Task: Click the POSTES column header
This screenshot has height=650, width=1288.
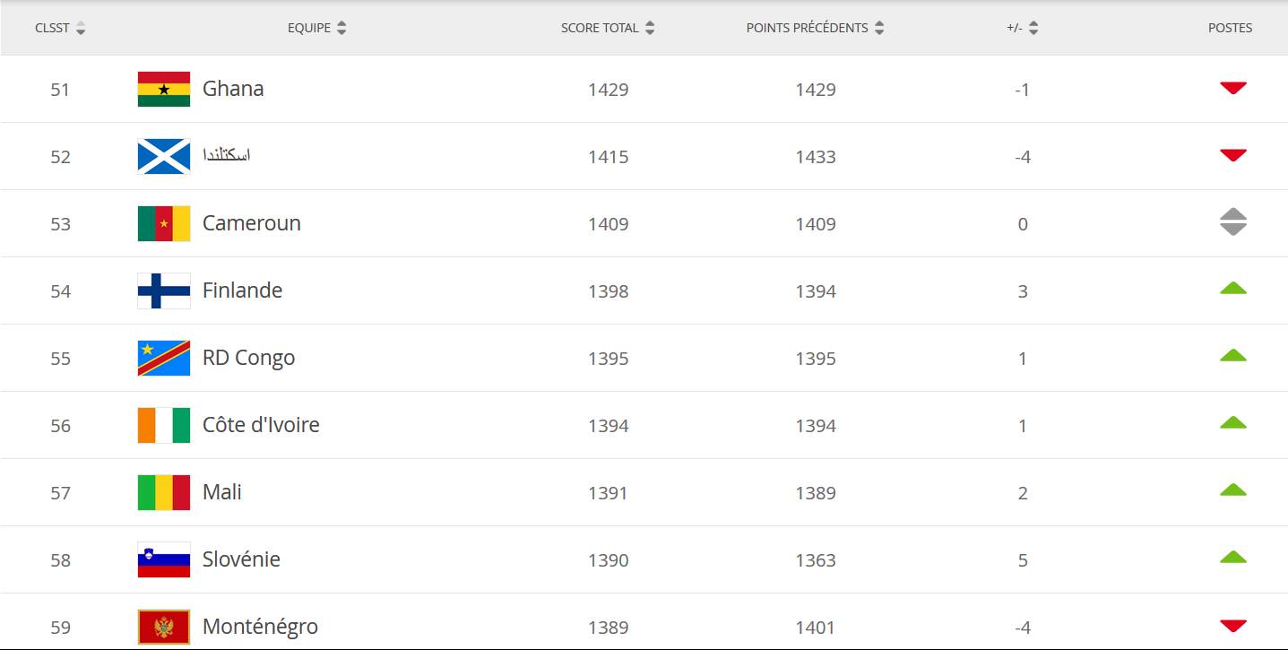Action: (x=1230, y=28)
